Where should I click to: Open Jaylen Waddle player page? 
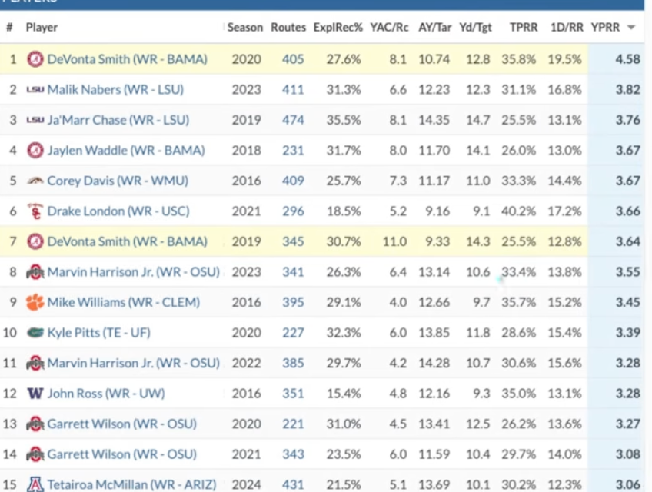point(126,151)
